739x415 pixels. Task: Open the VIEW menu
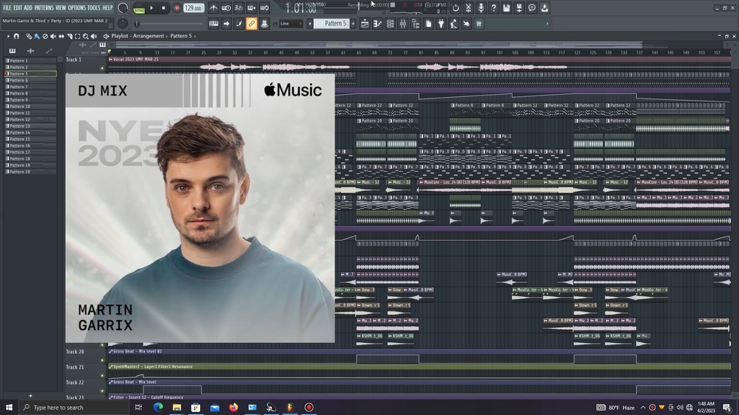(61, 8)
